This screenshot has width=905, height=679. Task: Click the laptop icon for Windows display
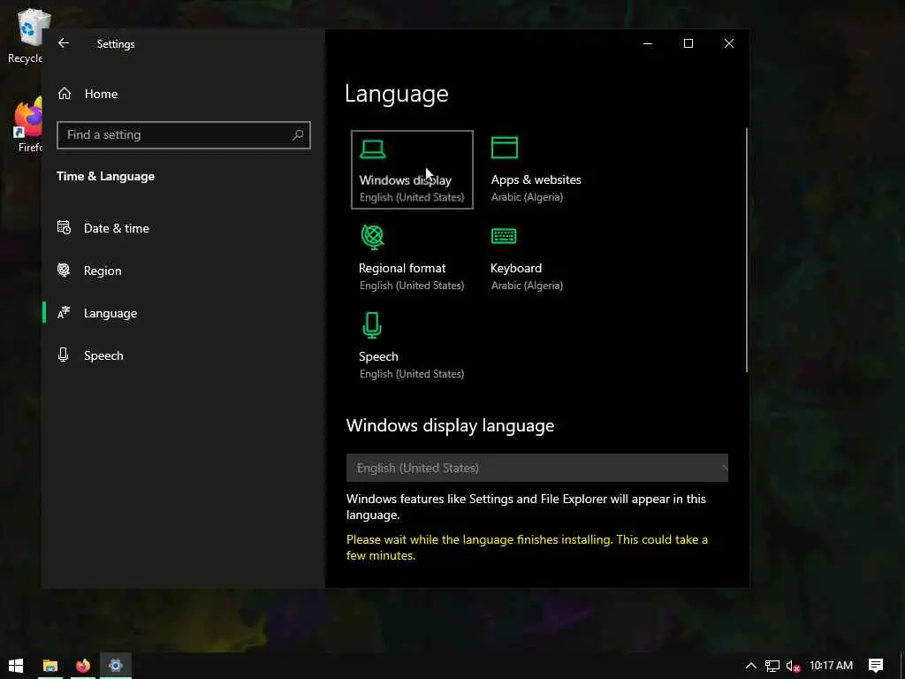tap(372, 149)
